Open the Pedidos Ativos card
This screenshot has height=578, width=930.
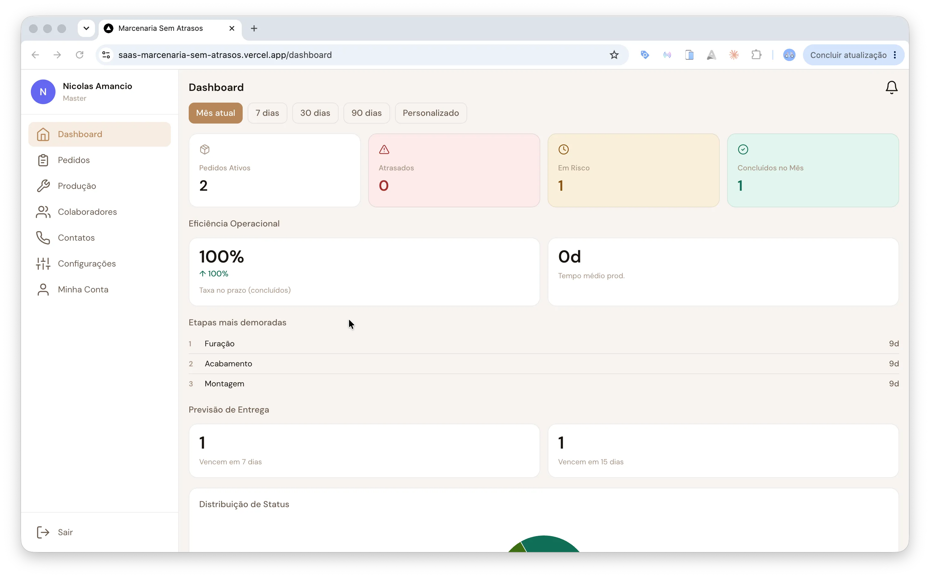(x=274, y=170)
